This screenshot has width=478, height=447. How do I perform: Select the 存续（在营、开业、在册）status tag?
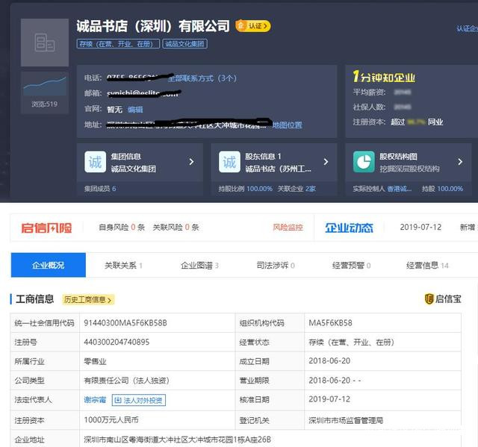coord(118,44)
